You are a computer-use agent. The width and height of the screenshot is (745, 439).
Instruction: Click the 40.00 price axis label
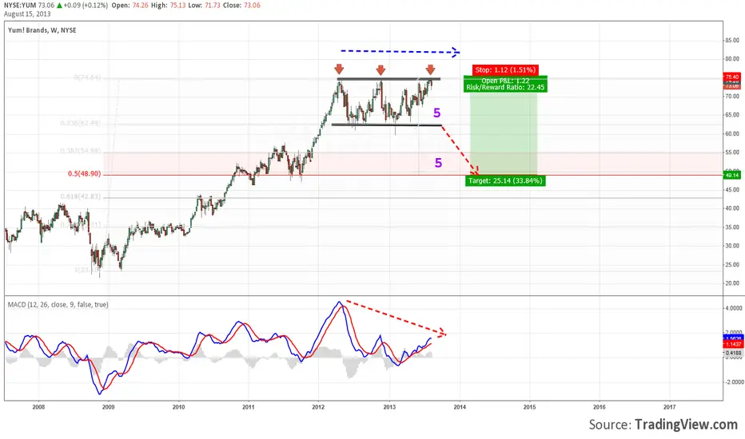click(732, 208)
